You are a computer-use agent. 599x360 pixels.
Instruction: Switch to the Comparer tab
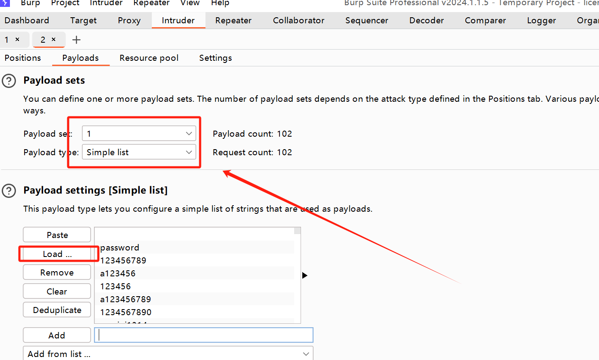[x=485, y=20]
